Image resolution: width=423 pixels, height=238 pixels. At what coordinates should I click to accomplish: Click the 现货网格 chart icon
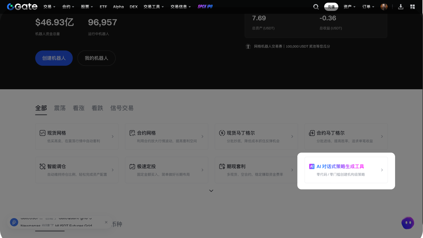point(42,133)
